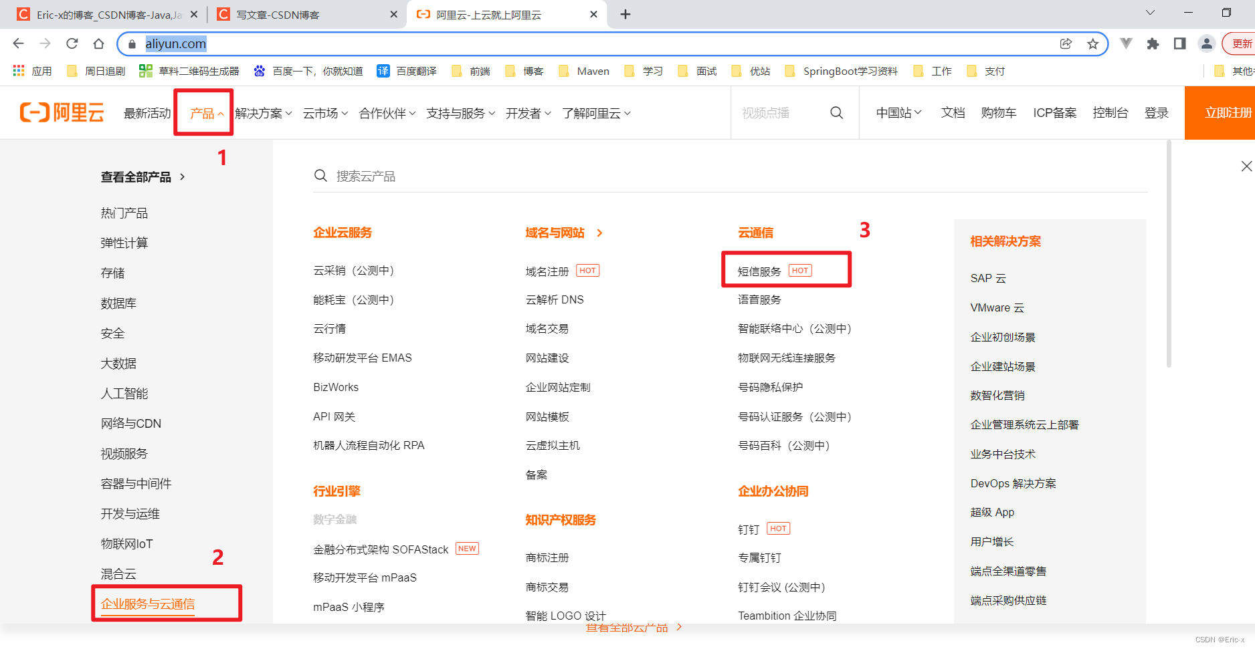The image size is (1255, 649).
Task: Select 网络与CDN category
Action: [x=131, y=423]
